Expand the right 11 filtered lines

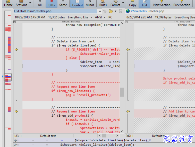126,22
